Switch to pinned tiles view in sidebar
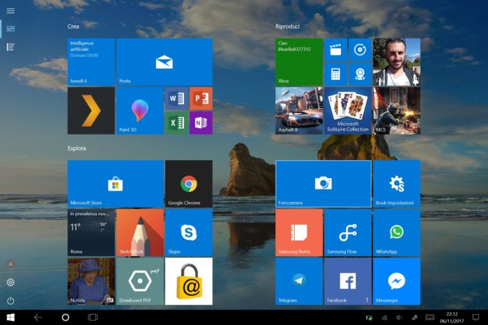The image size is (488, 325). [x=10, y=29]
